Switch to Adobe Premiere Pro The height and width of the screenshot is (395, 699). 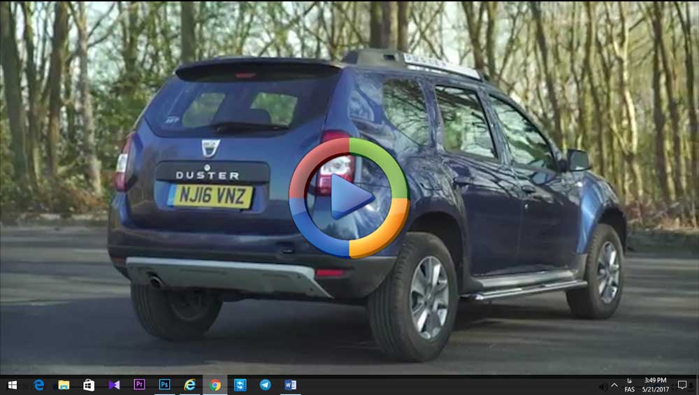coord(139,385)
